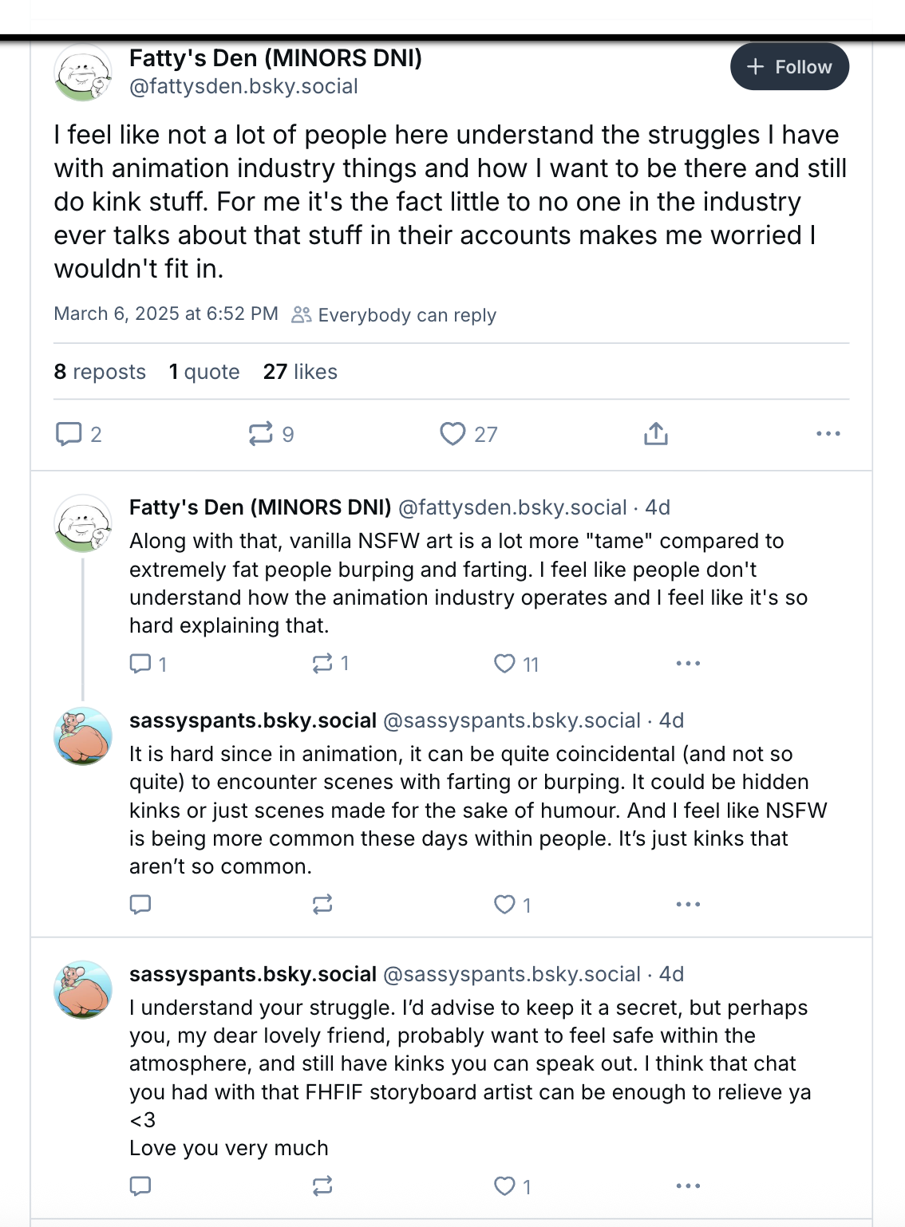905x1227 pixels.
Task: Reply to the vanilla NSFW art comment
Action: tap(140, 664)
